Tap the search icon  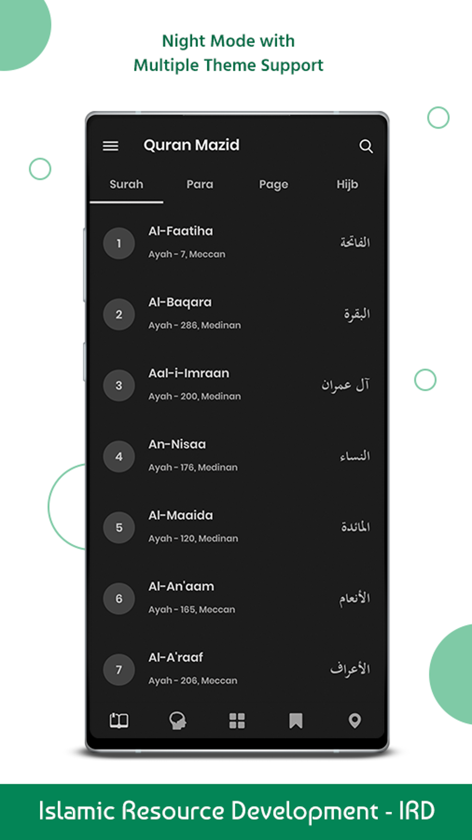(366, 146)
